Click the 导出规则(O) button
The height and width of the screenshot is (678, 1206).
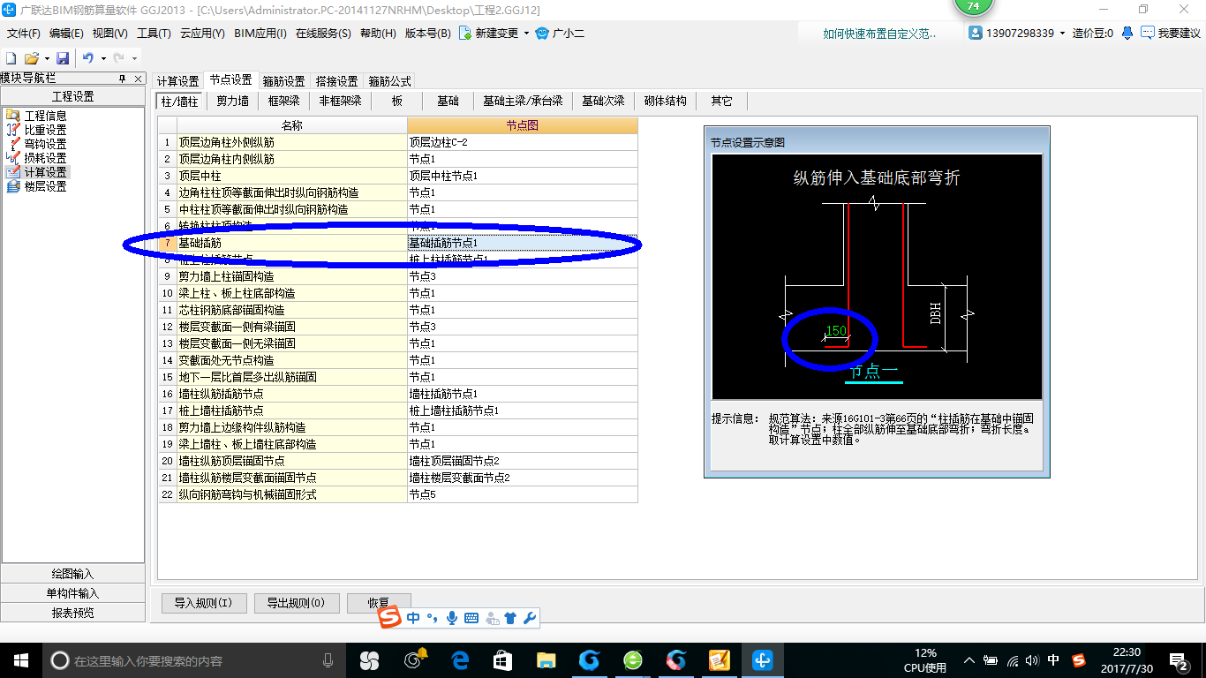(296, 603)
